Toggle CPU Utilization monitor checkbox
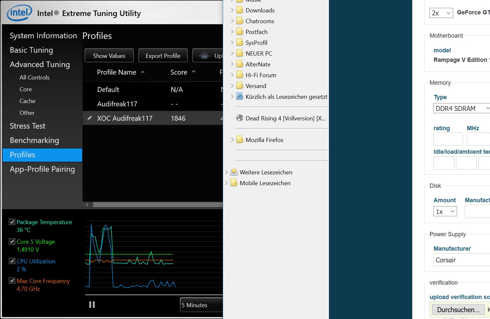Image resolution: width=490 pixels, height=319 pixels. pyautogui.click(x=12, y=261)
